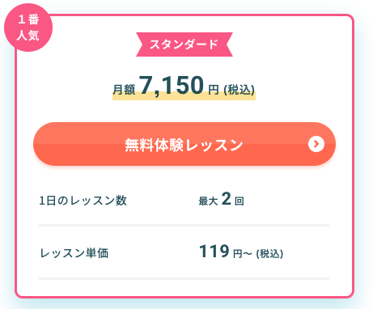Click the white chevron circle icon in the orange button
This screenshot has height=309, width=373.
316,144
